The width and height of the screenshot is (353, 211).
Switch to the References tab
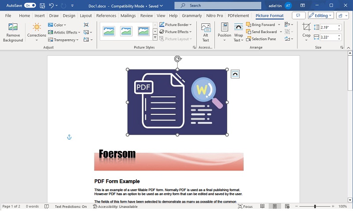pyautogui.click(x=106, y=15)
